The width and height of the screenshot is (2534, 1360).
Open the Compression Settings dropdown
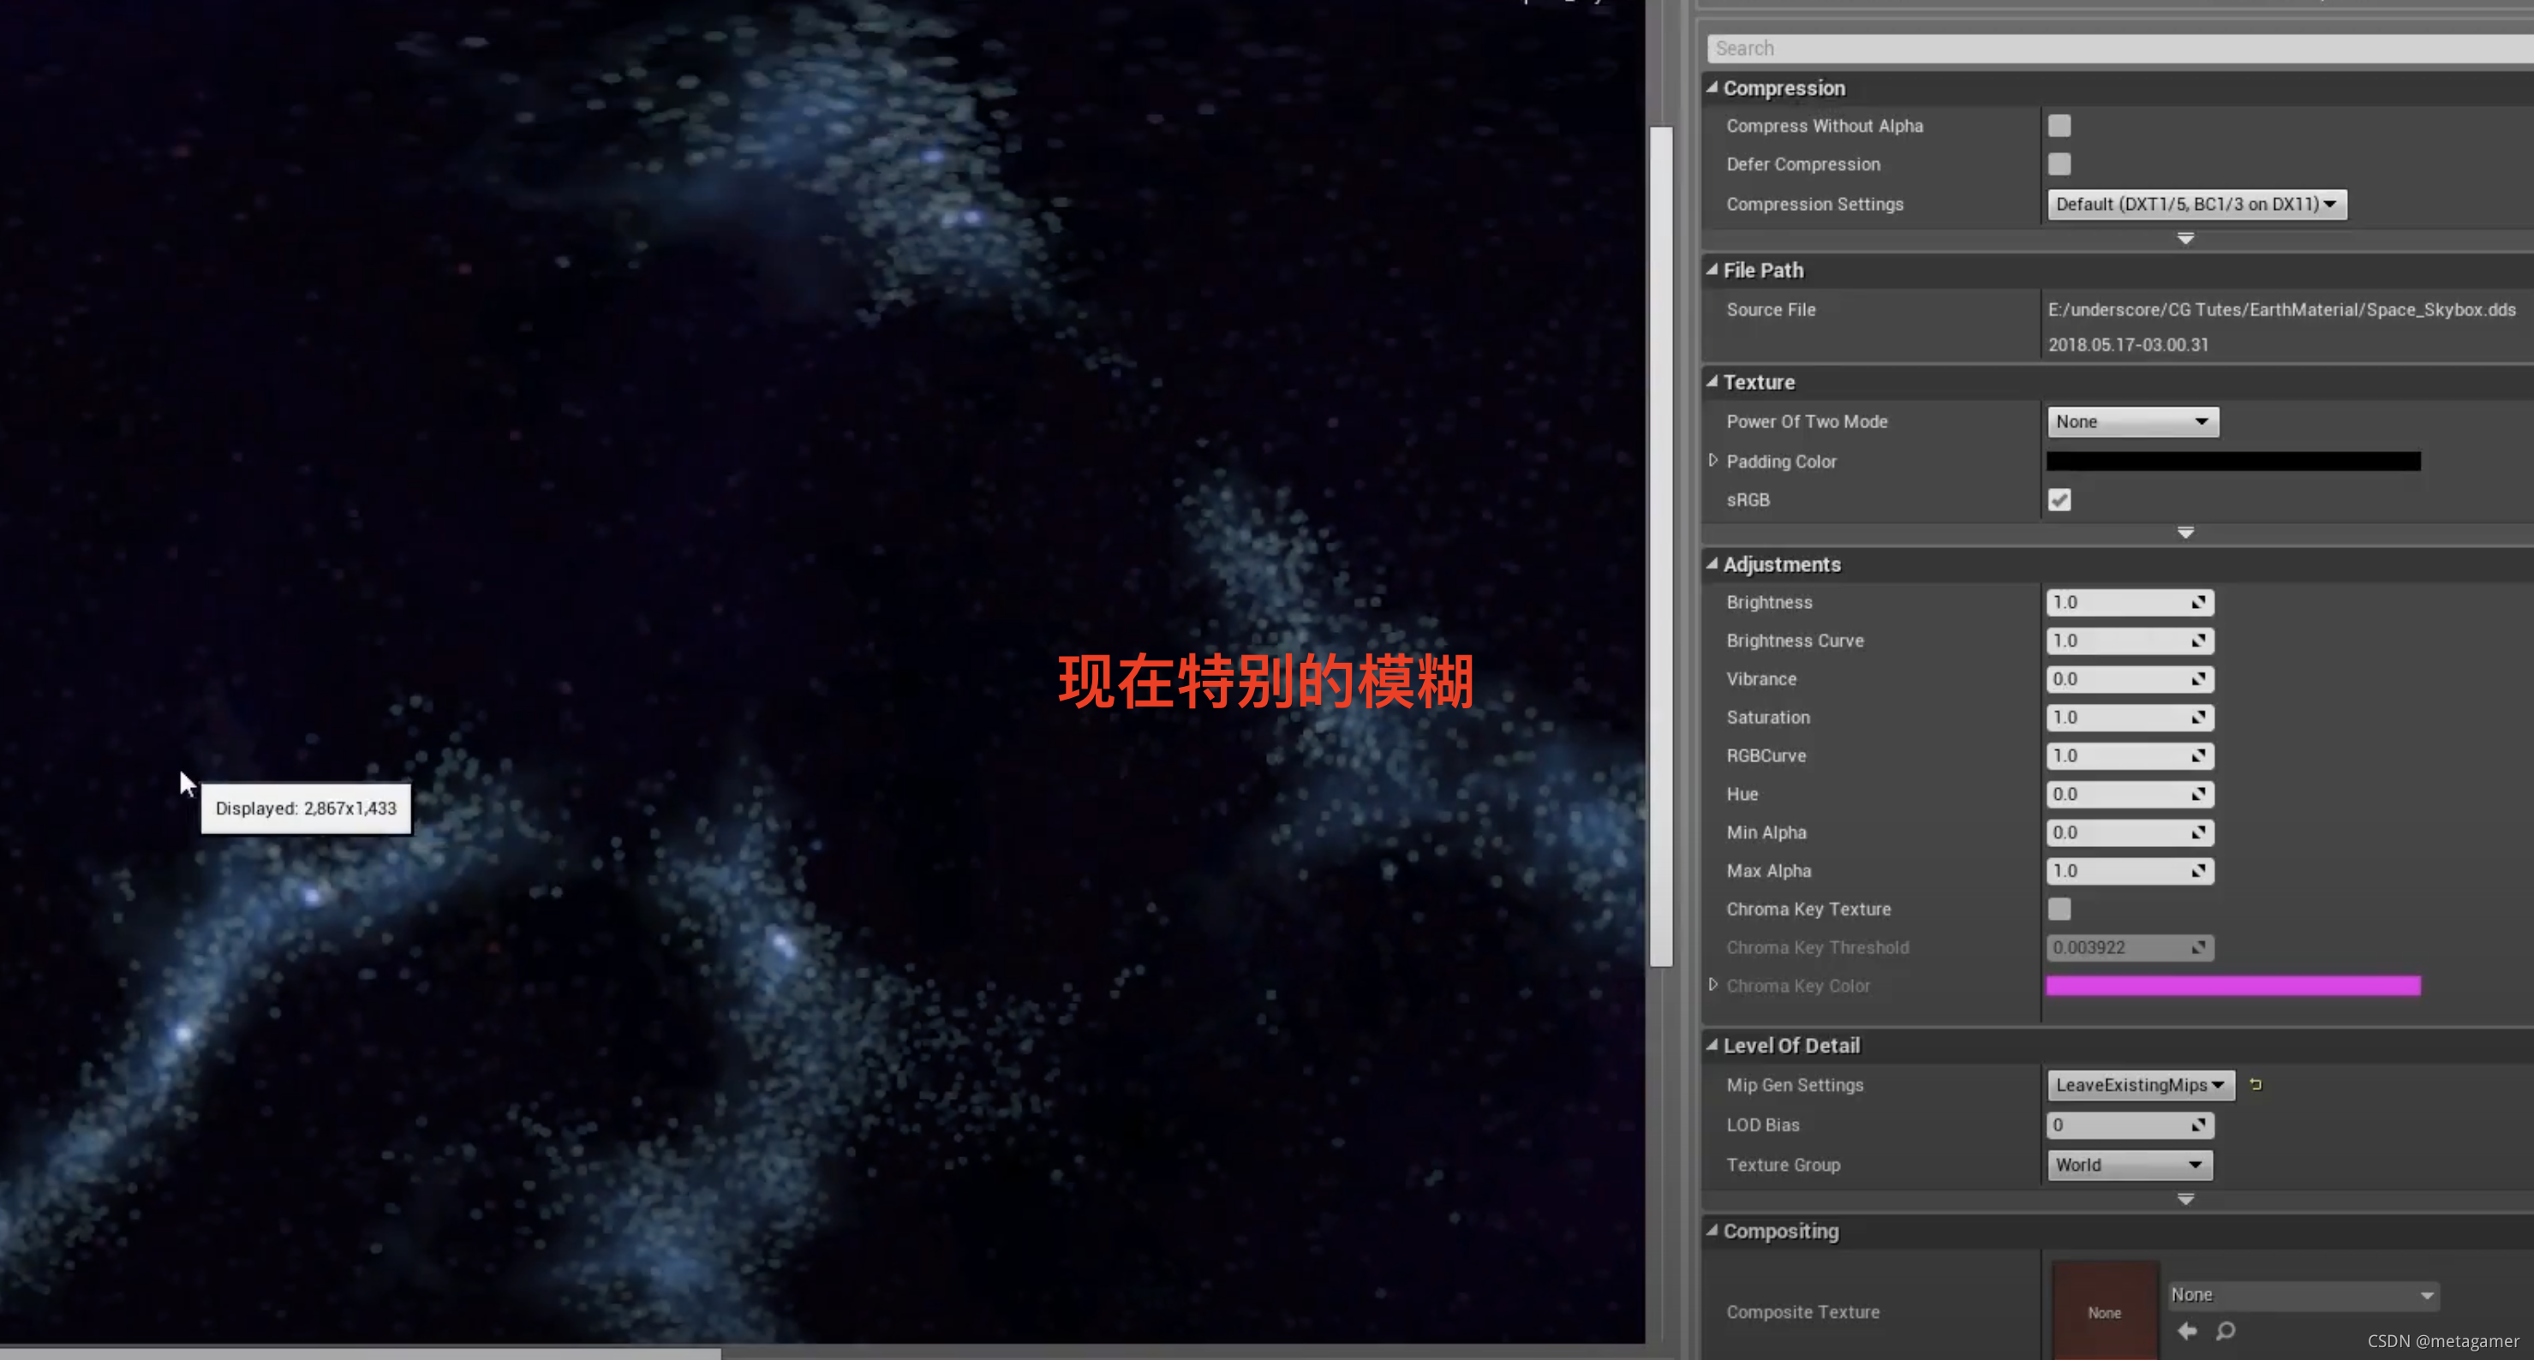tap(2196, 204)
